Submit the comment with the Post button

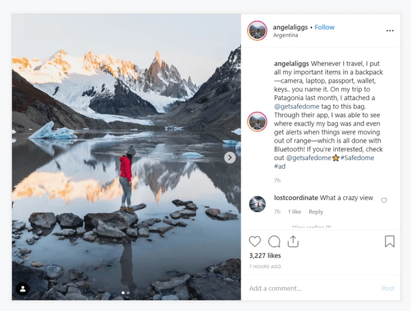click(x=388, y=288)
